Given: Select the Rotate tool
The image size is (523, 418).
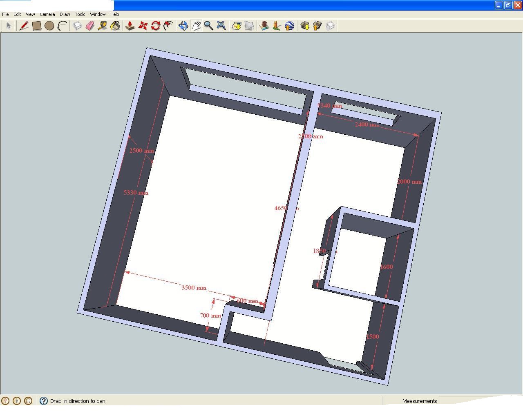Looking at the screenshot, I should [x=155, y=26].
